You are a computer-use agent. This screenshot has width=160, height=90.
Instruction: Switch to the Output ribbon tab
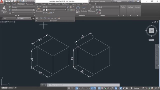pos(50,4)
